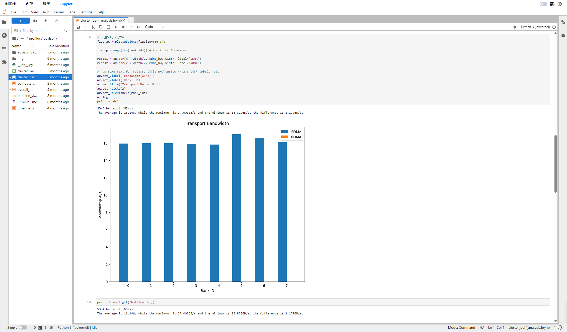This screenshot has width=567, height=332.
Task: Select the __init__.py file
Action: click(40, 65)
